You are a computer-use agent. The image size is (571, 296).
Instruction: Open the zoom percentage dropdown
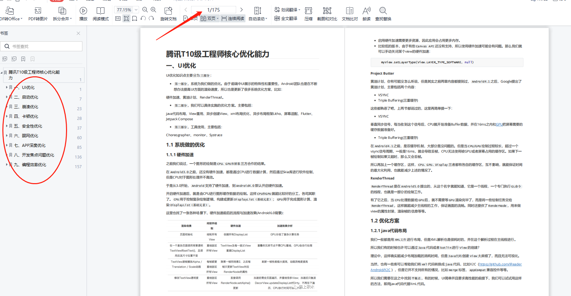coord(136,10)
